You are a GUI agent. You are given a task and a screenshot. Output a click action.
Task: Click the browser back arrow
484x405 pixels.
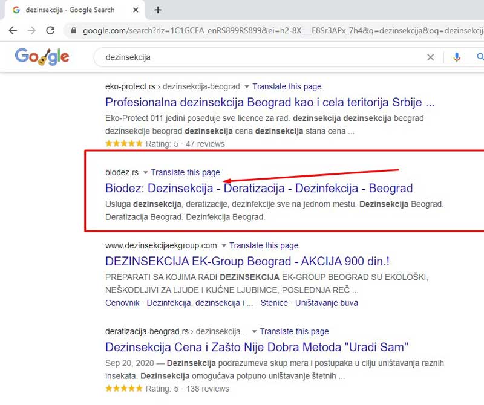tap(13, 30)
